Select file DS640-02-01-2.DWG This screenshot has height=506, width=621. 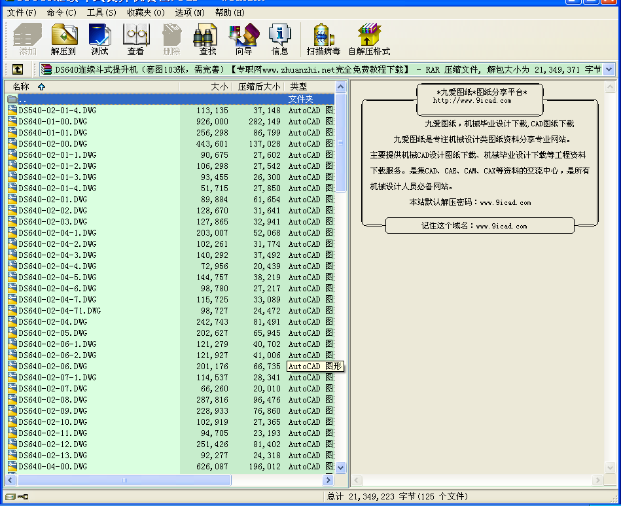click(58, 166)
